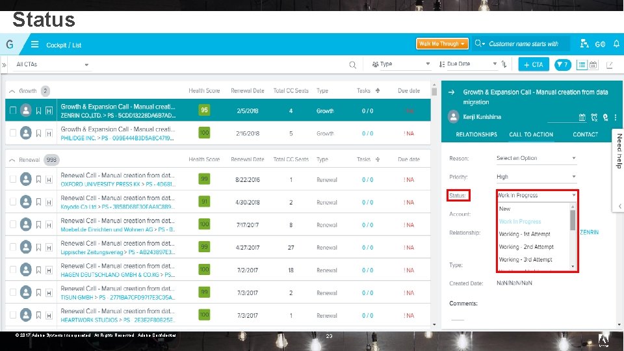Check the Koyodo Co Ltd row checkbox
Image resolution: width=624 pixels, height=351 pixels.
13,201
